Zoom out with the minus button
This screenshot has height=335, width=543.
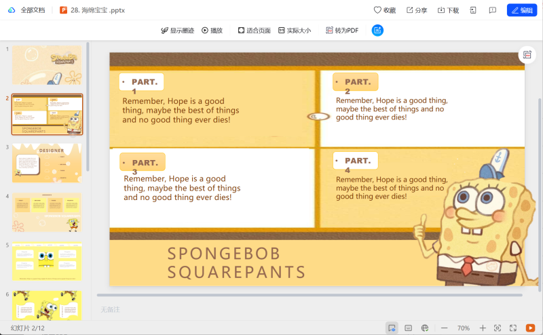tap(445, 328)
